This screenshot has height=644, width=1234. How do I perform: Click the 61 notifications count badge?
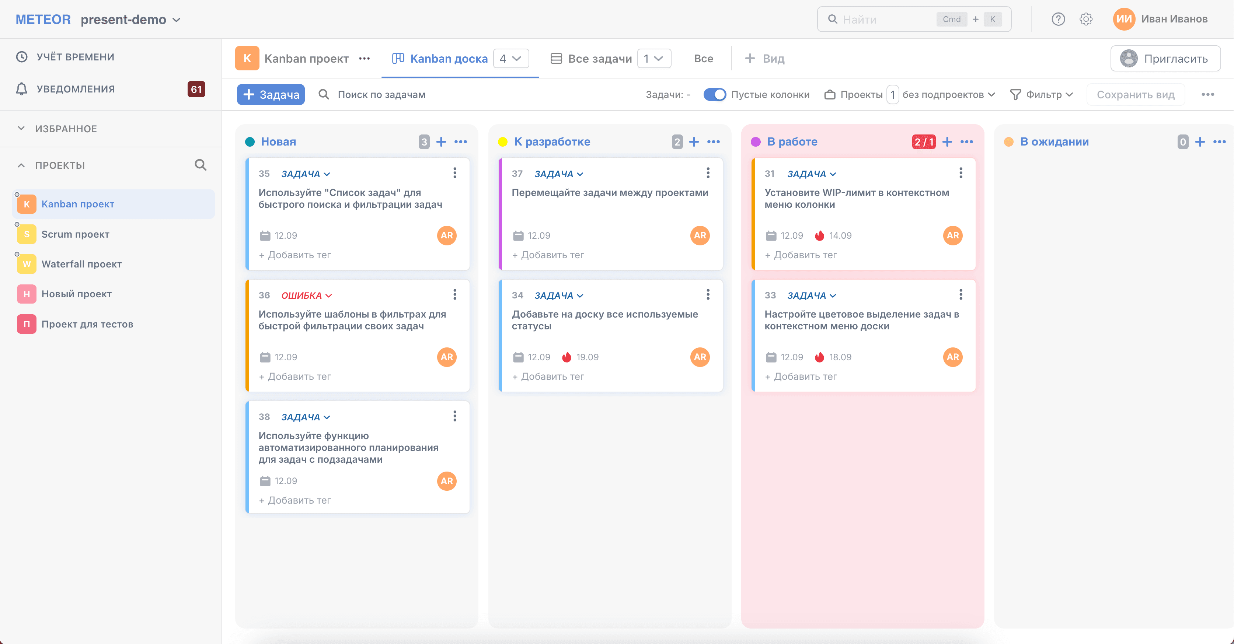click(x=196, y=89)
